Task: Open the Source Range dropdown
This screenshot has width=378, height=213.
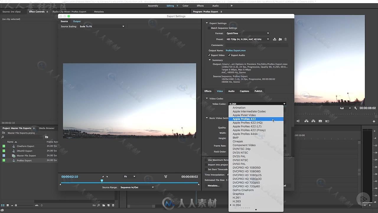Action: (137, 187)
